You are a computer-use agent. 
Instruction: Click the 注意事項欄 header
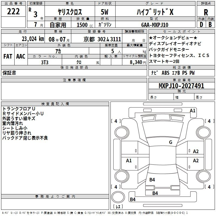click(74, 80)
